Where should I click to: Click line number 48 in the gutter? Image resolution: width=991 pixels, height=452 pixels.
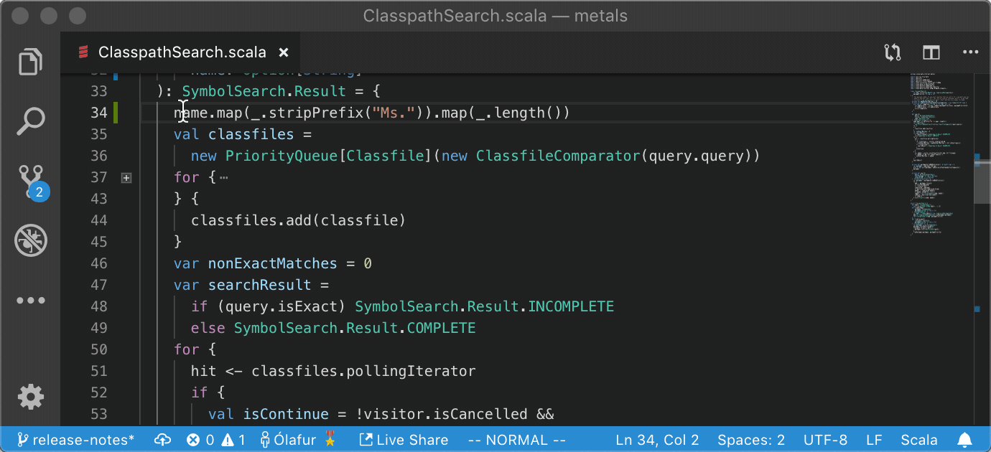pyautogui.click(x=99, y=306)
